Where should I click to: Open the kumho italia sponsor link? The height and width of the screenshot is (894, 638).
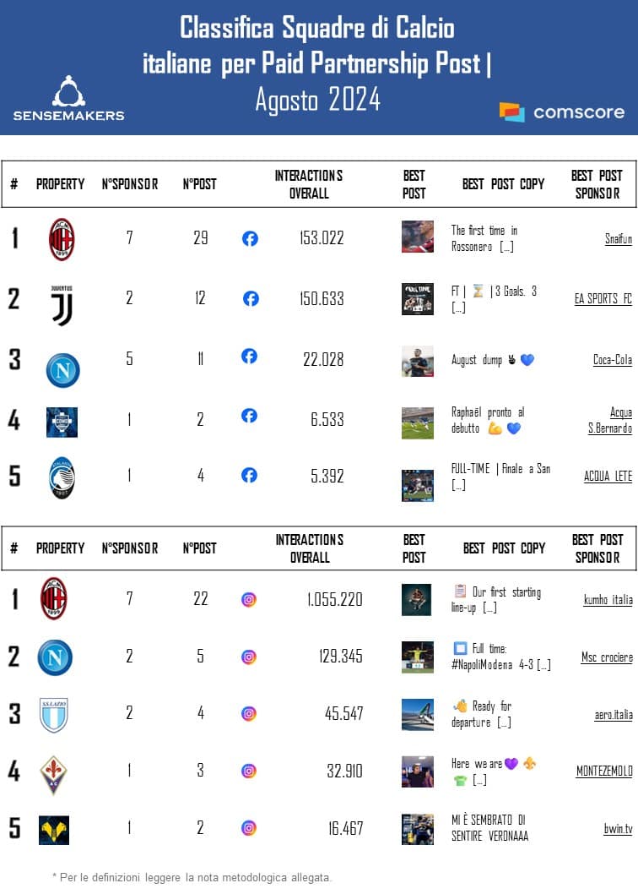[x=608, y=600]
